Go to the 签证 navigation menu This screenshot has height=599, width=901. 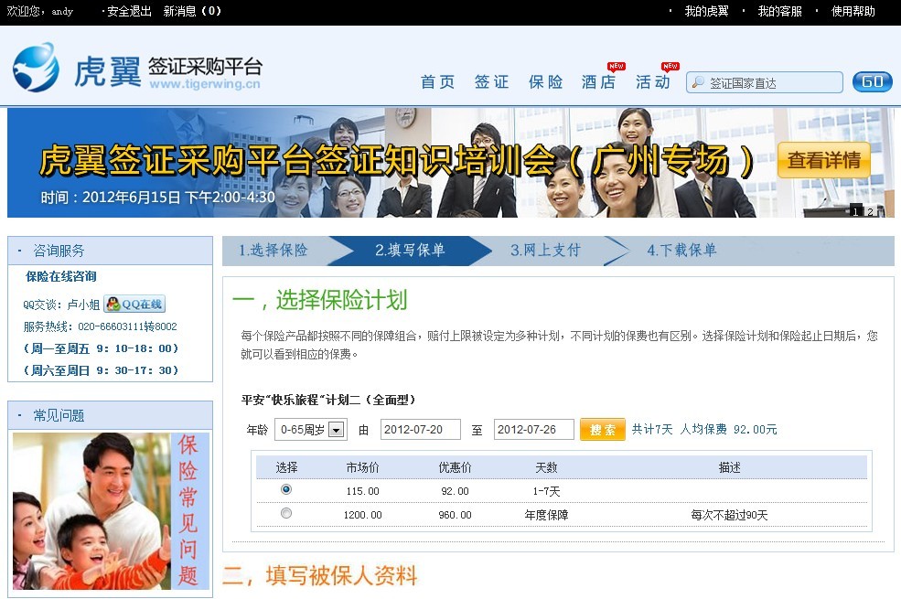491,82
